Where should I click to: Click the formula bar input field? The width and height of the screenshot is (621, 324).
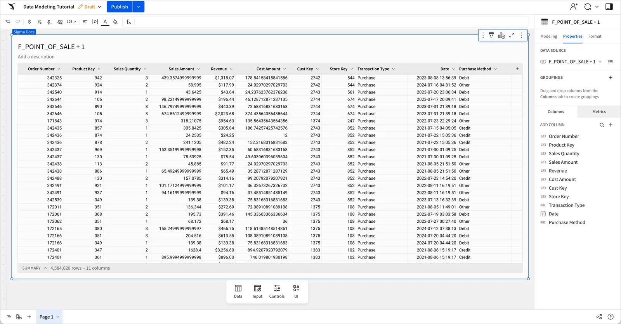point(331,22)
